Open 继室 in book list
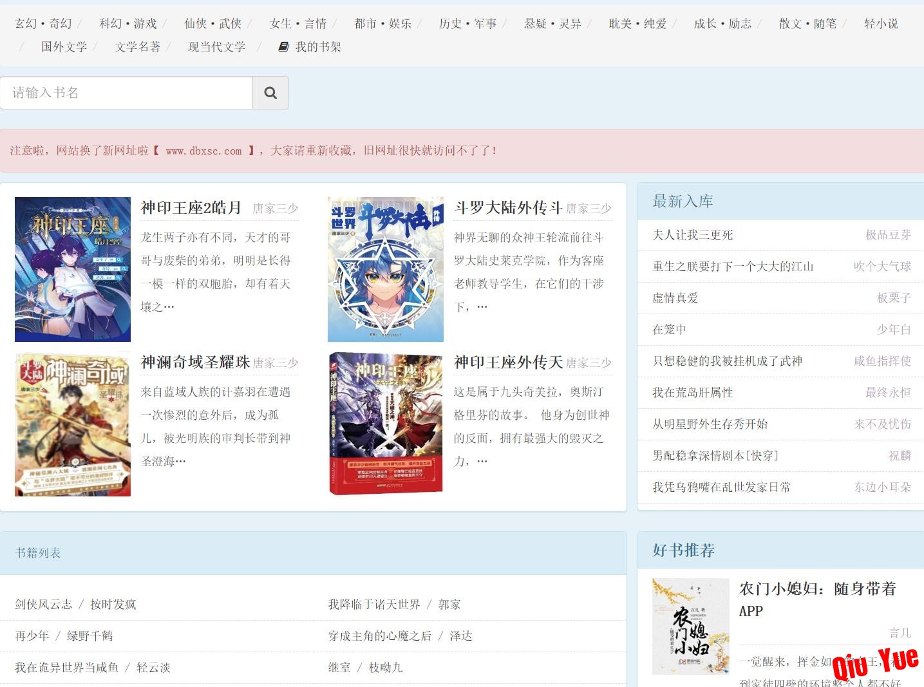The width and height of the screenshot is (924, 687). coord(339,668)
